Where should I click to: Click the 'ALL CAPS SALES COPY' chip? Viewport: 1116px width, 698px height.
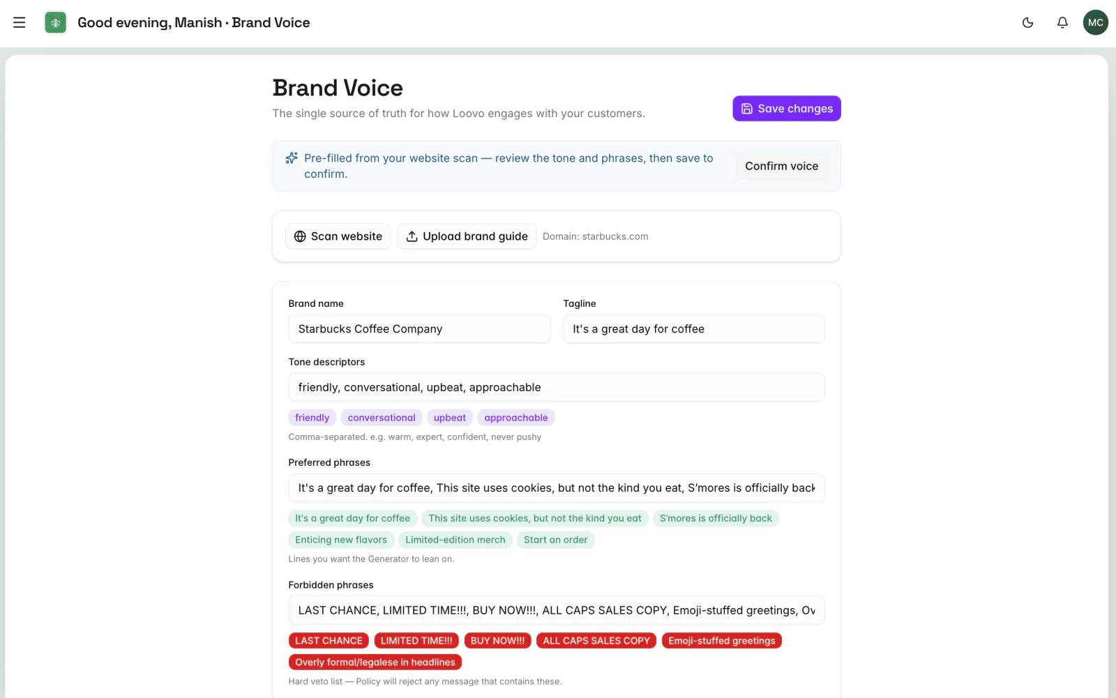coord(596,641)
